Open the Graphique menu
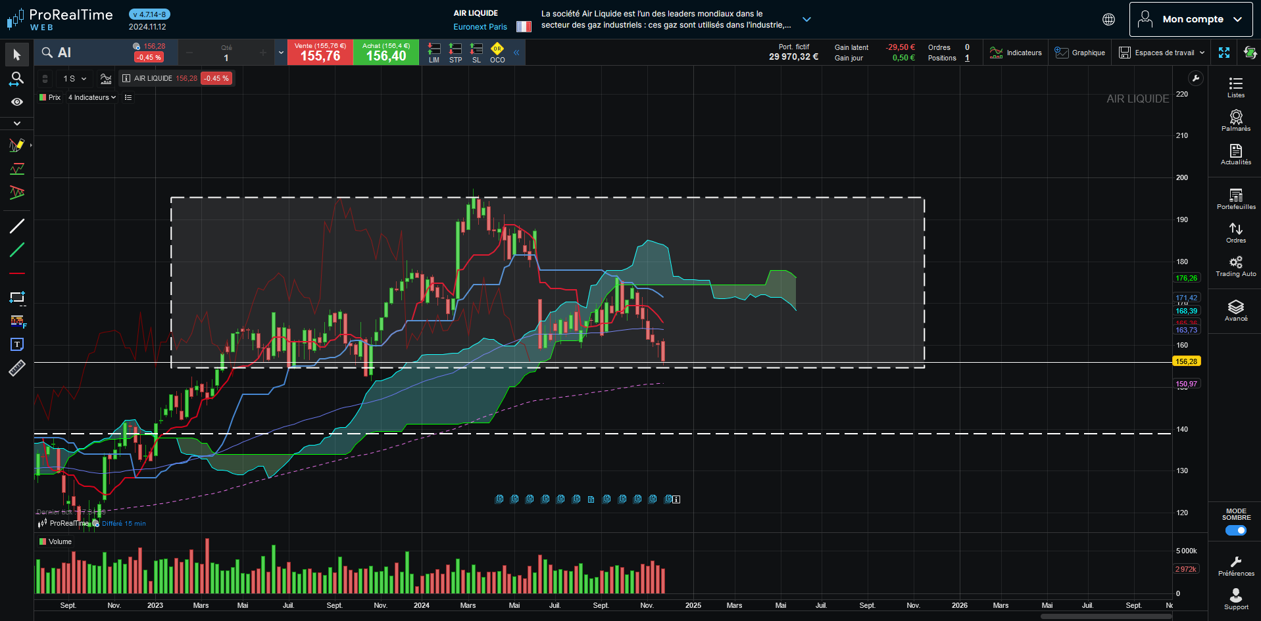Viewport: 1261px width, 621px height. coord(1079,53)
